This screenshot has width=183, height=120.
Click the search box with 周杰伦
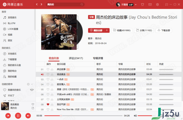65,5
